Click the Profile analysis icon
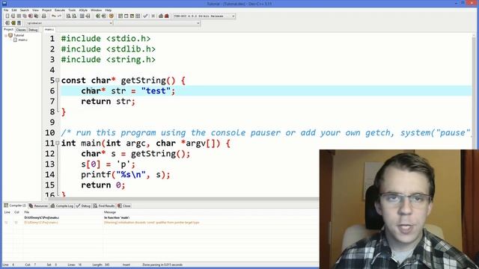Screen dimensions: 479x269 pos(161,16)
